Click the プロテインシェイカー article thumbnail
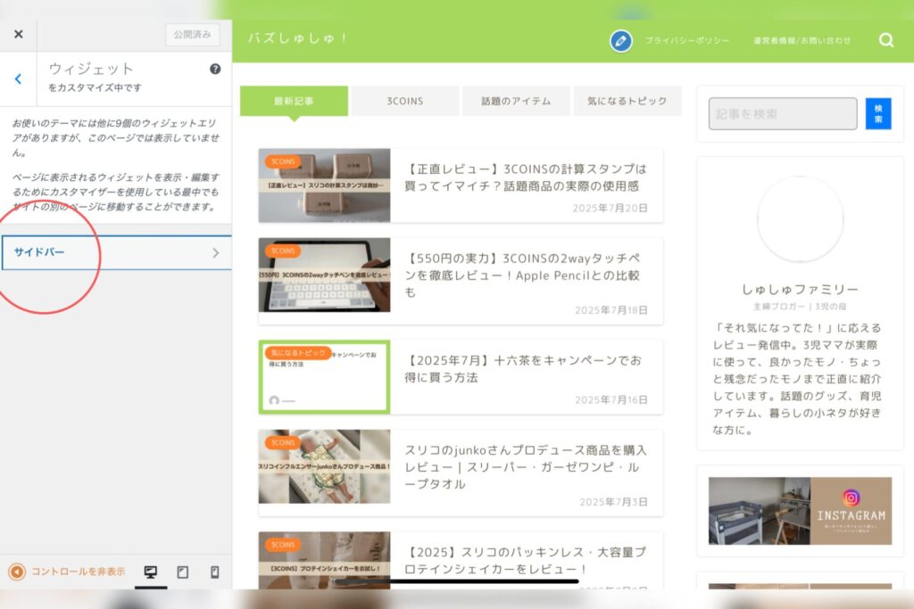 tap(324, 559)
